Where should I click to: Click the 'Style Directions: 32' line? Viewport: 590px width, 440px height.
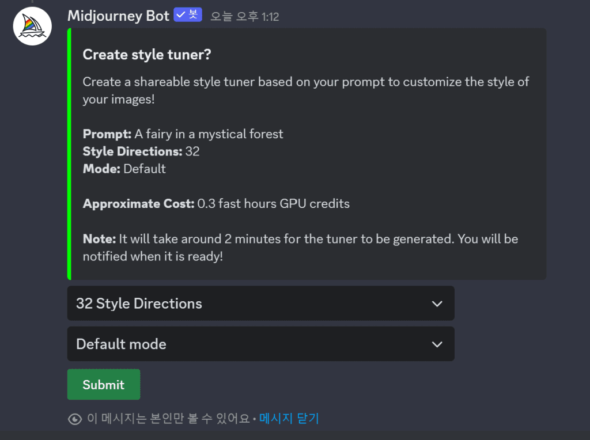point(141,151)
